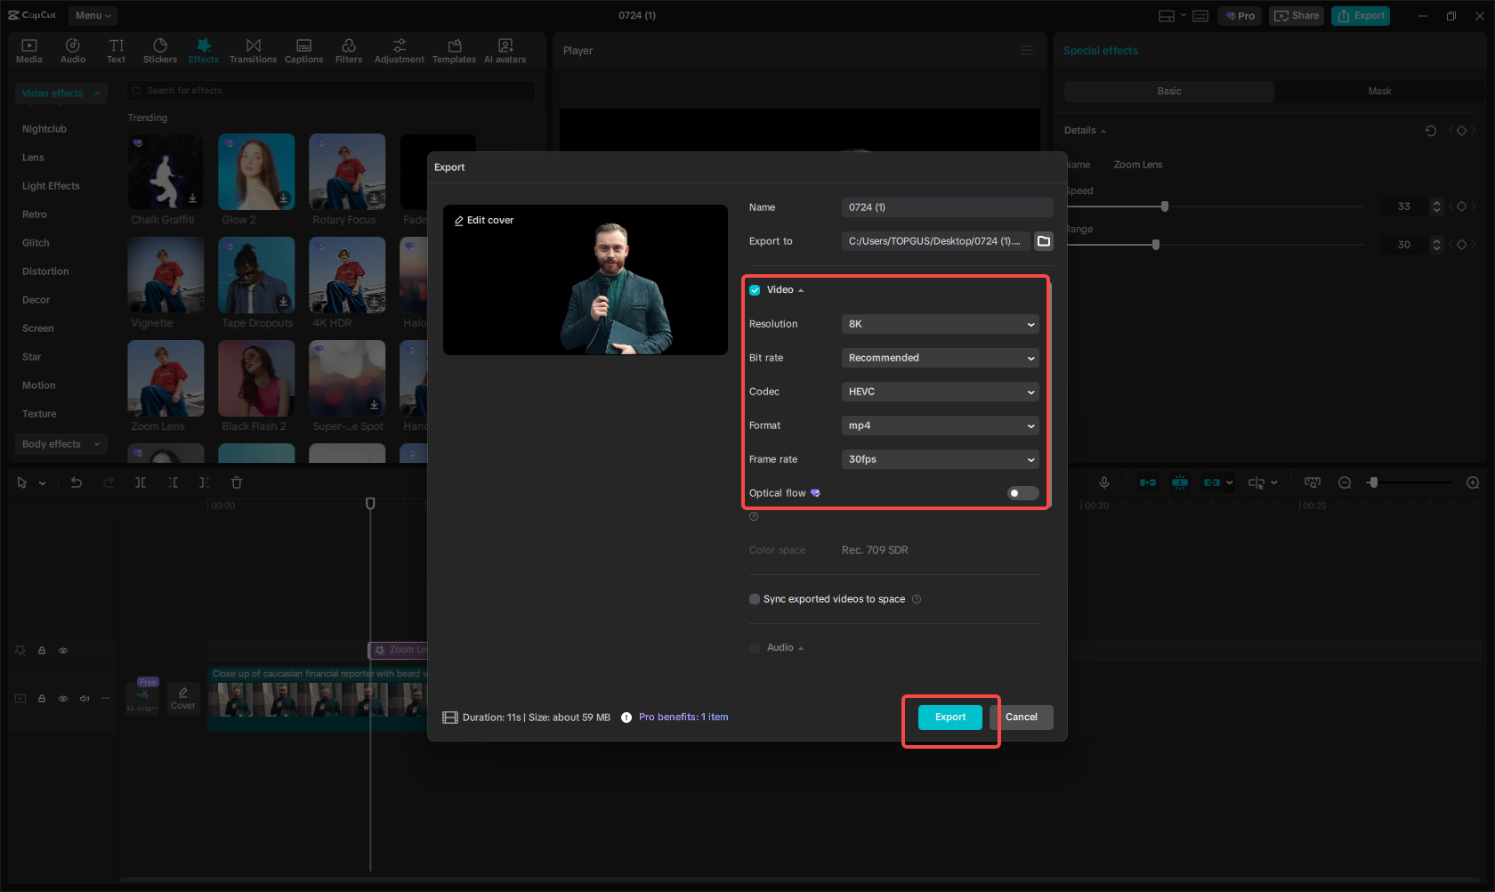Open the Resolution dropdown set to 8K

[940, 324]
